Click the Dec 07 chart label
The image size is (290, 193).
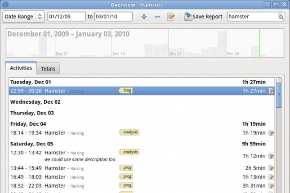62,54
